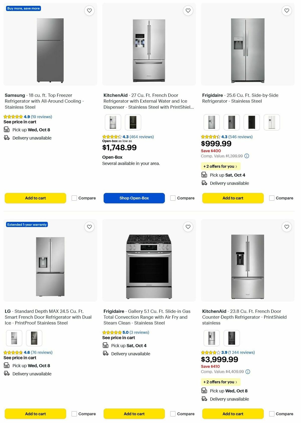This screenshot has width=301, height=423.
Task: Click the delivery truck icon under the LG listing
Action: click(7, 374)
